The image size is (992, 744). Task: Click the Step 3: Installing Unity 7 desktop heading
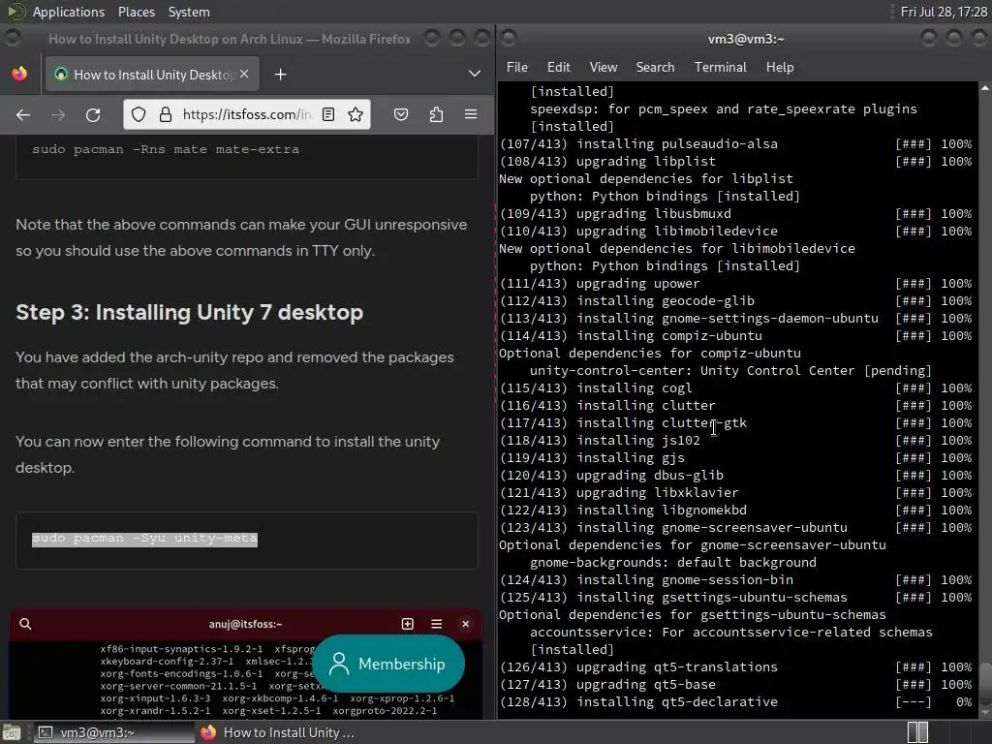[189, 312]
